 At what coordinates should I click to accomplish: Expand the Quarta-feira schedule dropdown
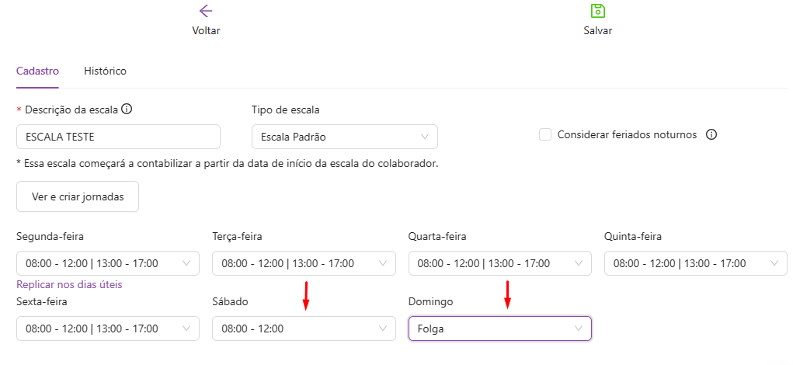[x=499, y=263]
